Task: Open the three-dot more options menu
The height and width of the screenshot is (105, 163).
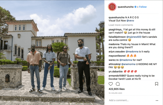Action: (157, 100)
